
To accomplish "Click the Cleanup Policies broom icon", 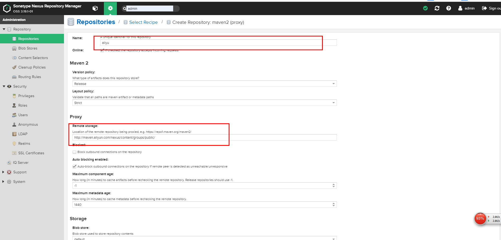I will pos(14,67).
